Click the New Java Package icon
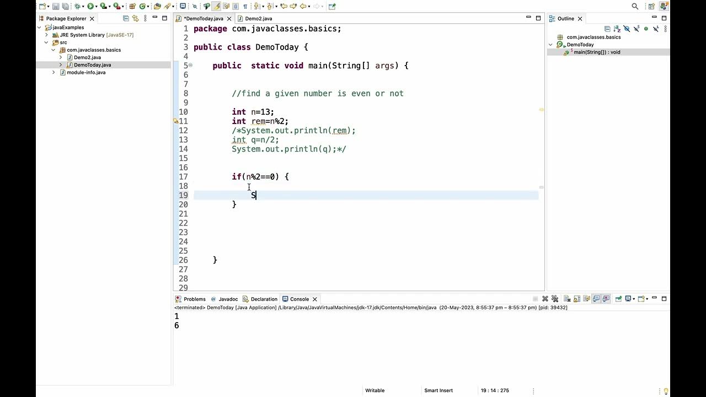The image size is (706, 397). [132, 7]
